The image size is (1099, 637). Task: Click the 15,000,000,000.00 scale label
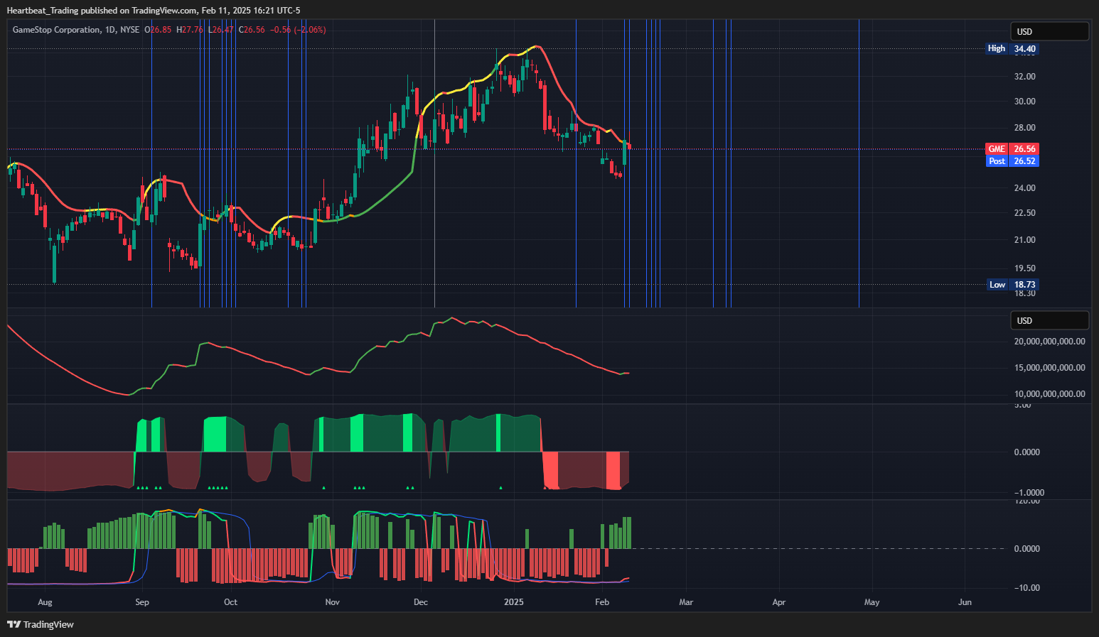pos(1049,367)
